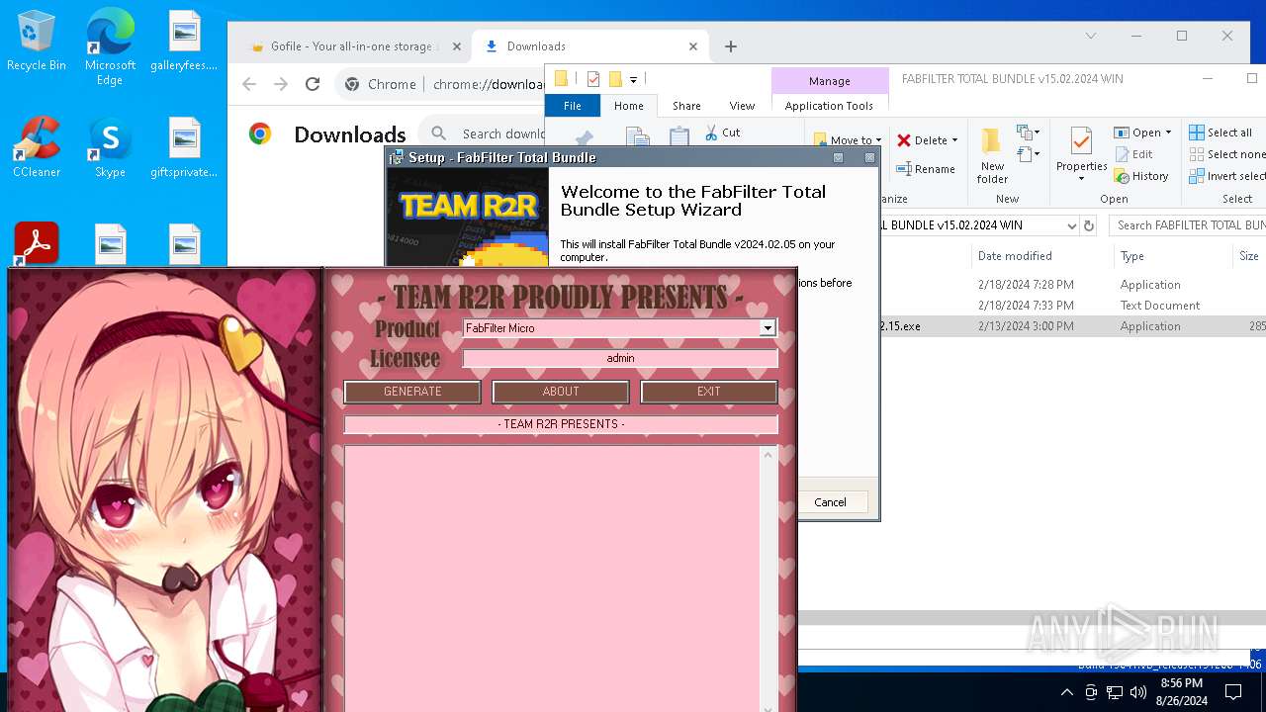Open the Recycle Bin desktop icon
The image size is (1266, 712).
pyautogui.click(x=37, y=42)
